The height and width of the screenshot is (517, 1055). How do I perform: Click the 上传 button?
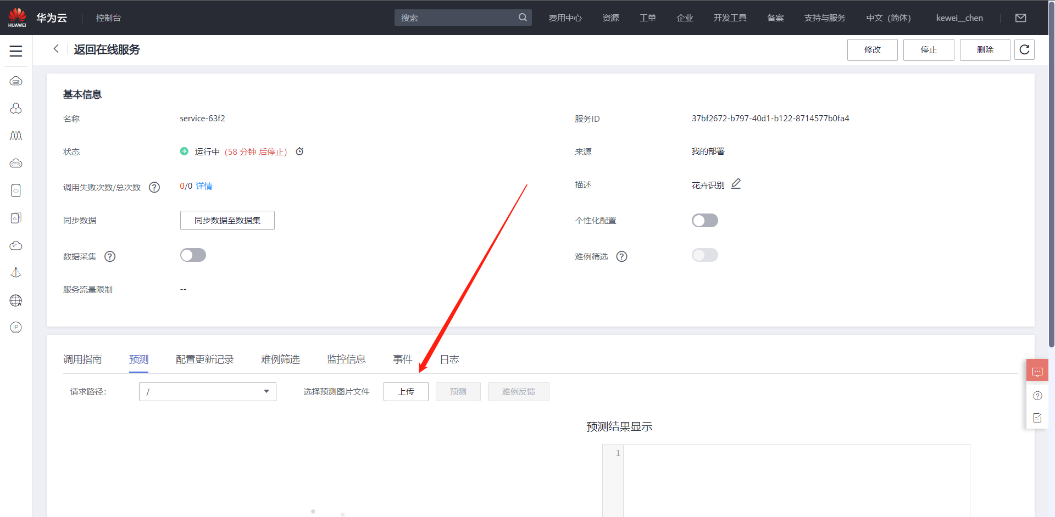[406, 392]
